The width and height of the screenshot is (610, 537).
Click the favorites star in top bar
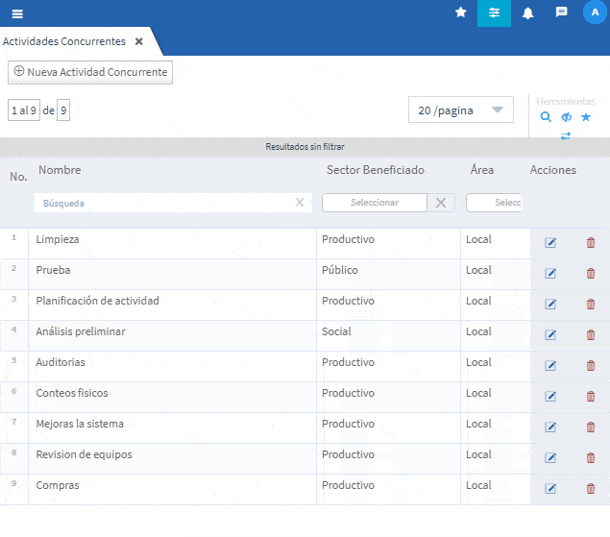[x=460, y=12]
